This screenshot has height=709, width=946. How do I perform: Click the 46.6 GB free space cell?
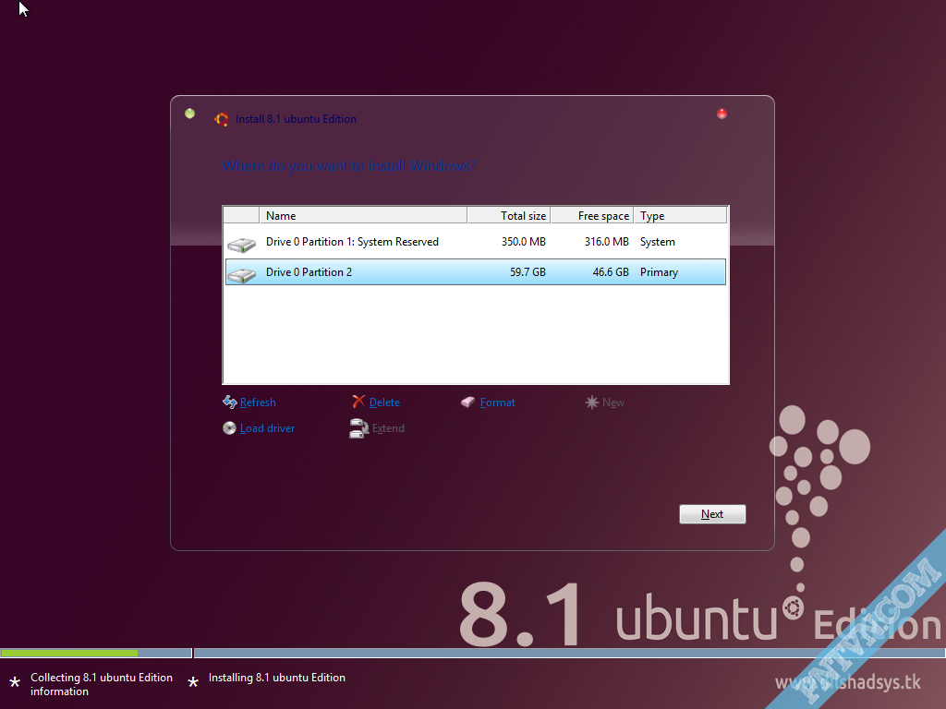[611, 272]
